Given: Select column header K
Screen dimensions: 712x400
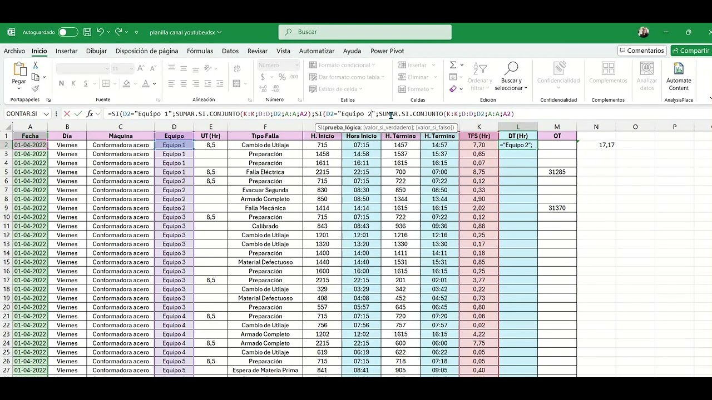Looking at the screenshot, I should [479, 127].
